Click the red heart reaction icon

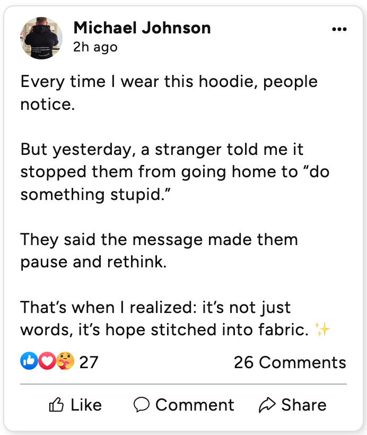coord(47,361)
